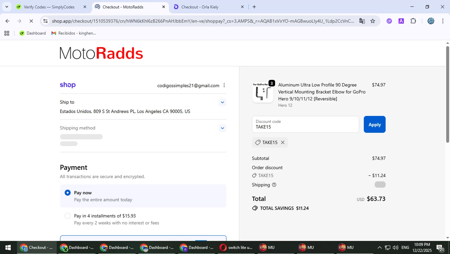
Task: Close the Orla Kiely tab
Action: tap(242, 7)
